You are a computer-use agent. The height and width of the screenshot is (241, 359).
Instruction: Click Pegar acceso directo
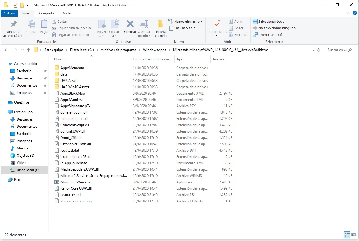tap(71, 35)
